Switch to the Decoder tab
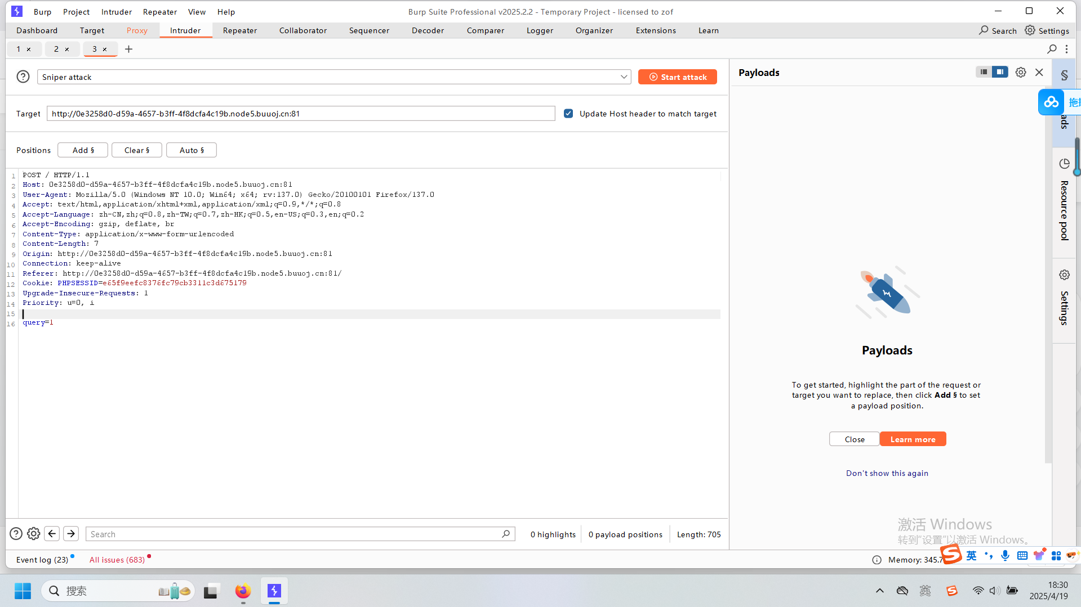Image resolution: width=1081 pixels, height=607 pixels. tap(428, 30)
